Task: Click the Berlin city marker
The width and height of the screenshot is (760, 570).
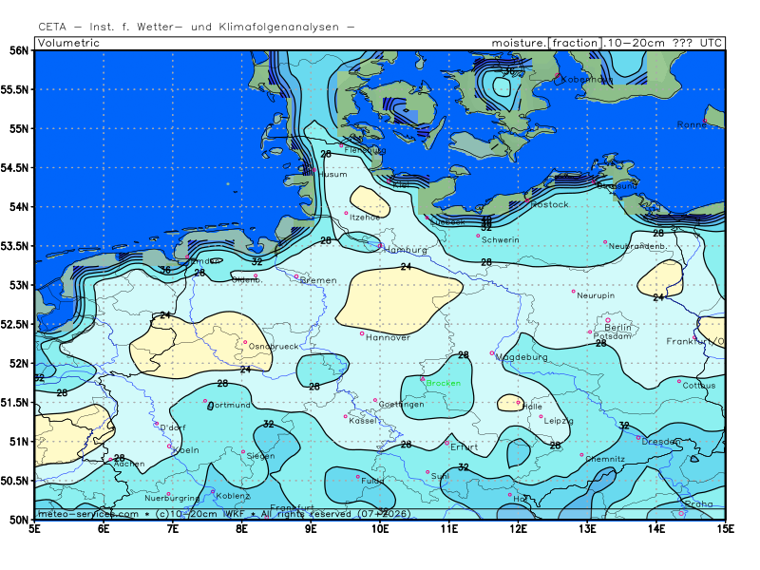Action: tap(608, 320)
